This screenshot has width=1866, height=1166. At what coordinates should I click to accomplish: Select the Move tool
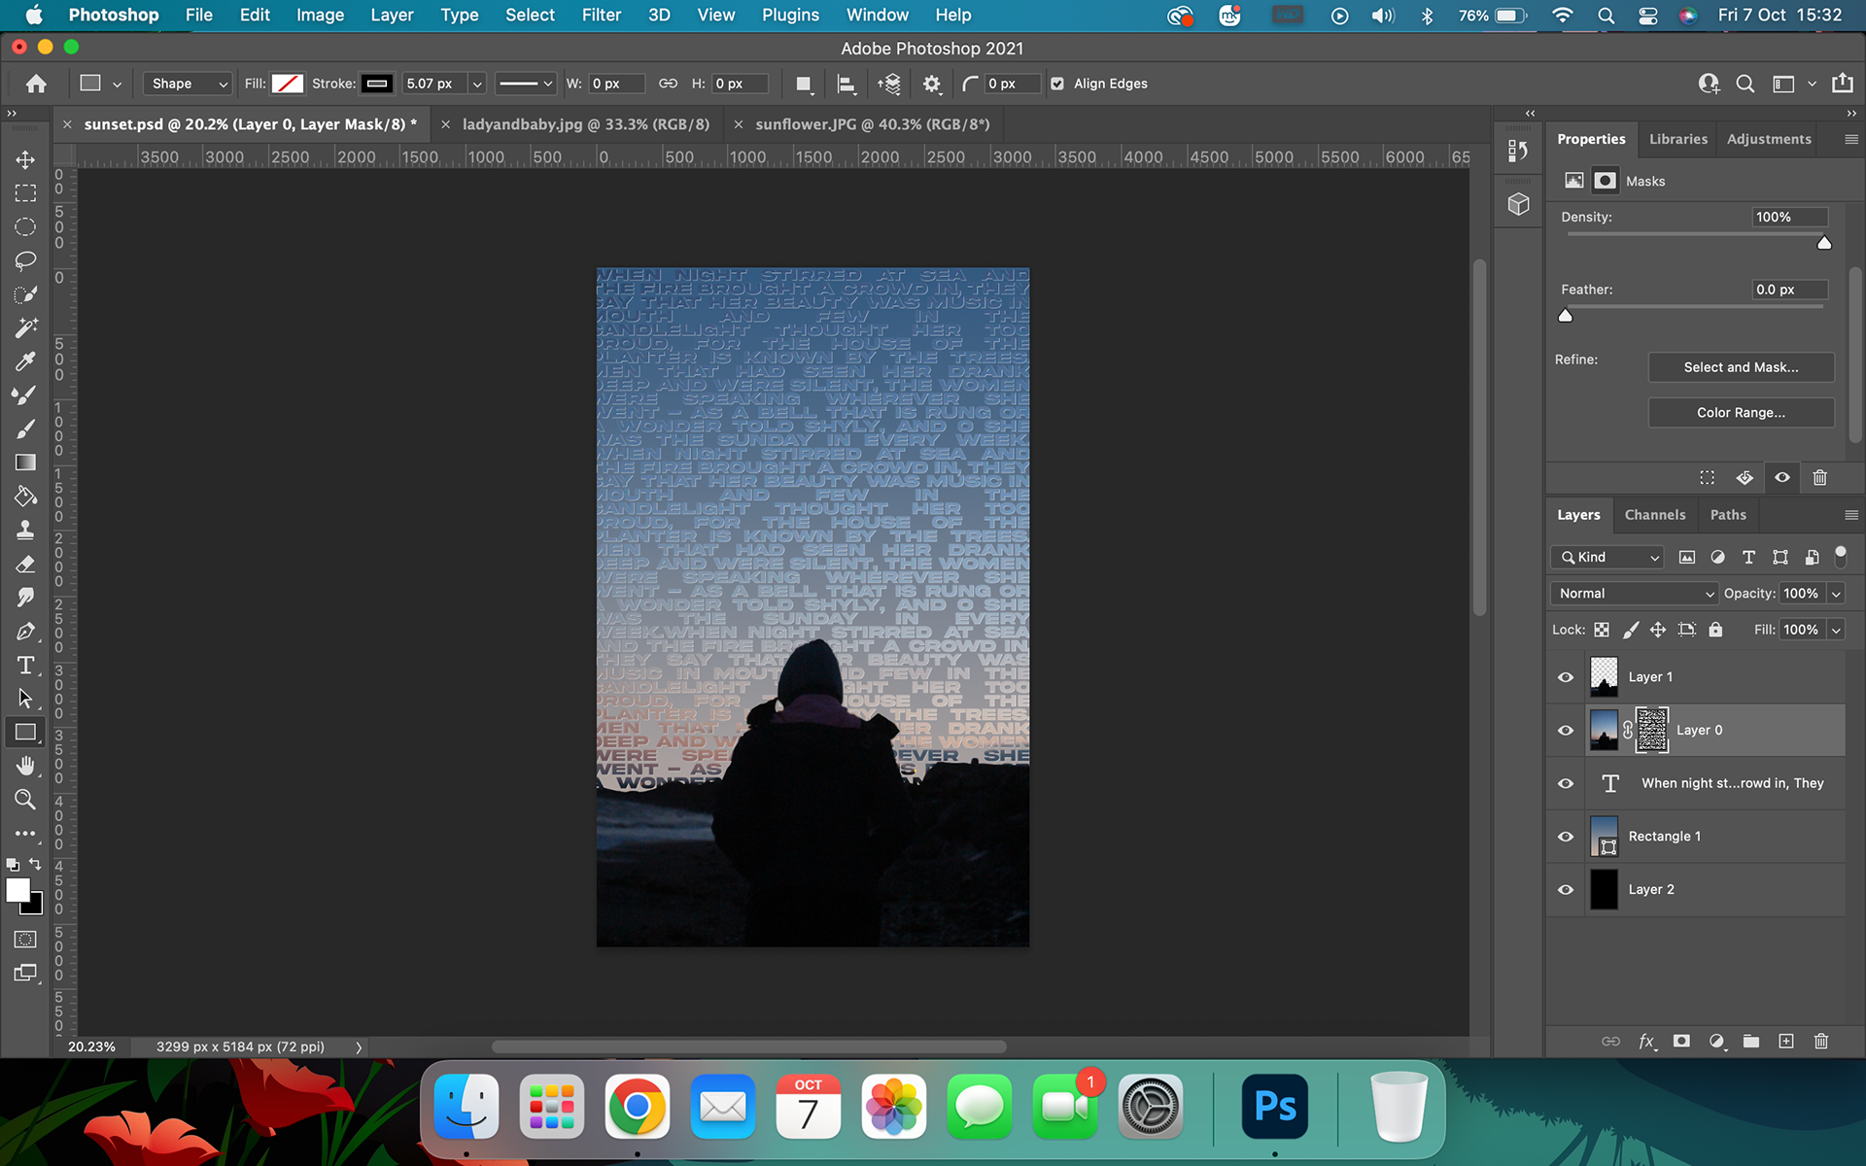coord(25,159)
